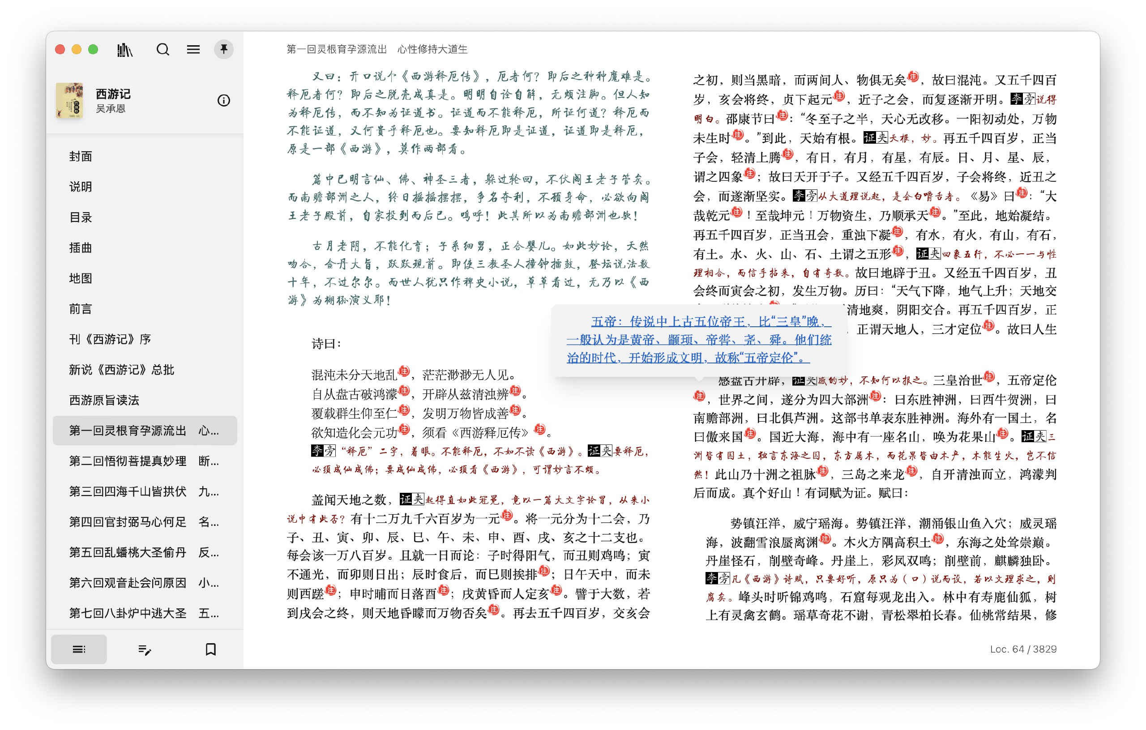1146x730 pixels.
Task: Open the footnote marker after 日落酉
Action: (x=444, y=589)
